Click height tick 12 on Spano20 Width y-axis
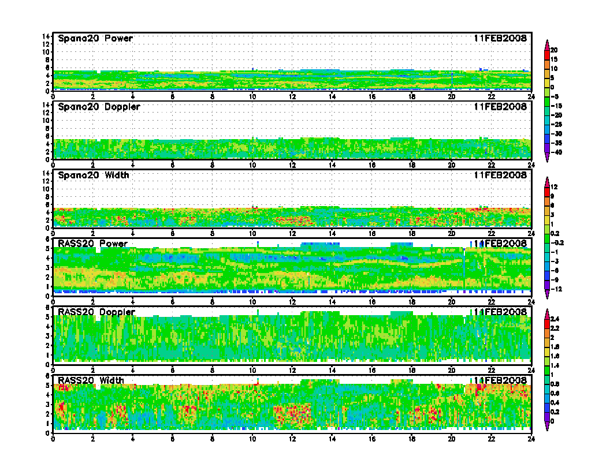610x471 pixels. [x=46, y=181]
